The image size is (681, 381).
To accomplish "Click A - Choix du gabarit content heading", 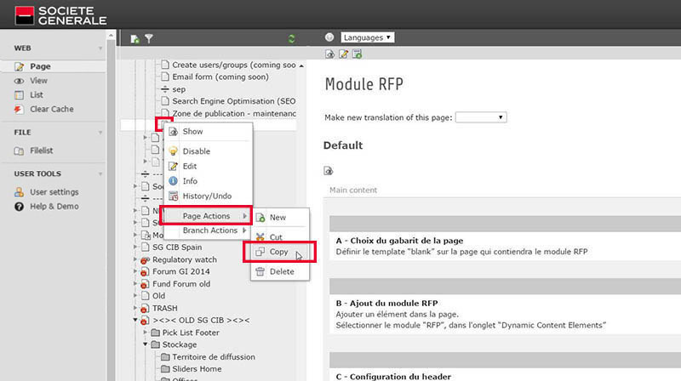I will 399,241.
